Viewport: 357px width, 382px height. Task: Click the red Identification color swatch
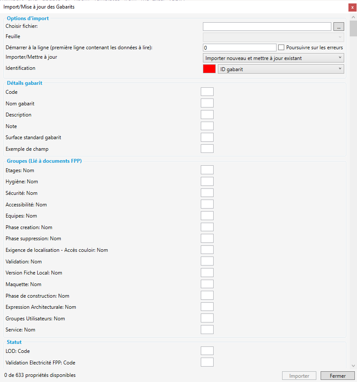click(x=209, y=69)
